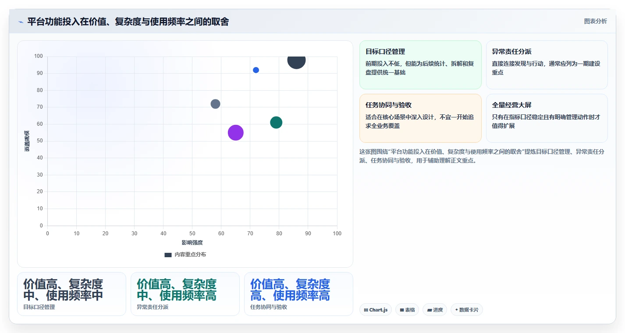
Task: Click the 影响强度 x-axis label
Action: pos(192,242)
